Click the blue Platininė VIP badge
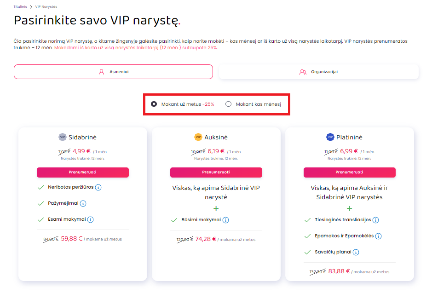Viewport: 432px width, 293px height. coord(330,137)
